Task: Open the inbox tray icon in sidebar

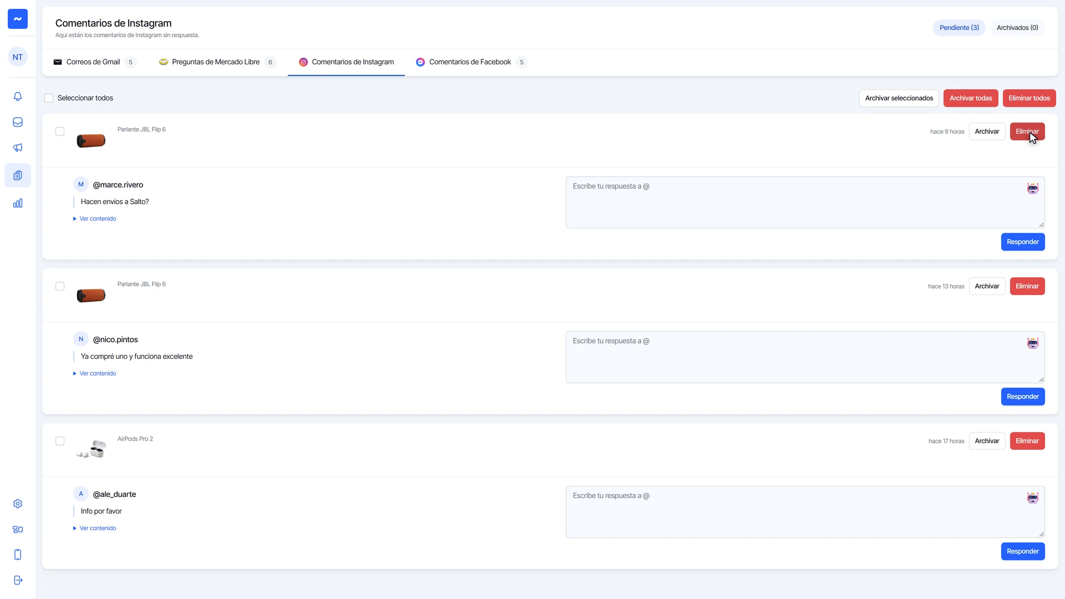Action: 18,122
